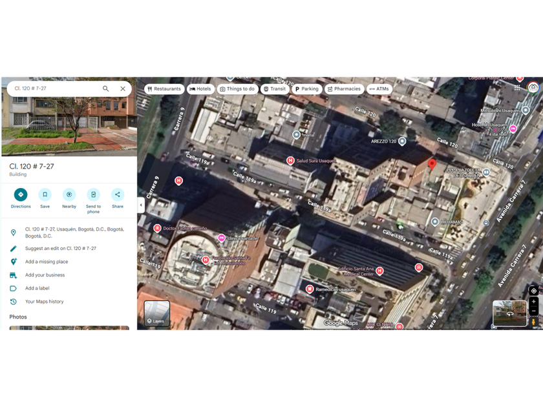Select the ATMs chip

(x=379, y=89)
